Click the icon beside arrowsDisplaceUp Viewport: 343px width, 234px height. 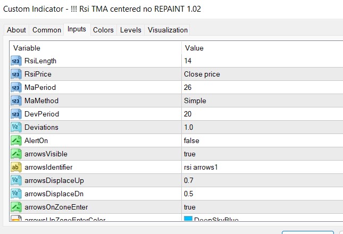16,181
